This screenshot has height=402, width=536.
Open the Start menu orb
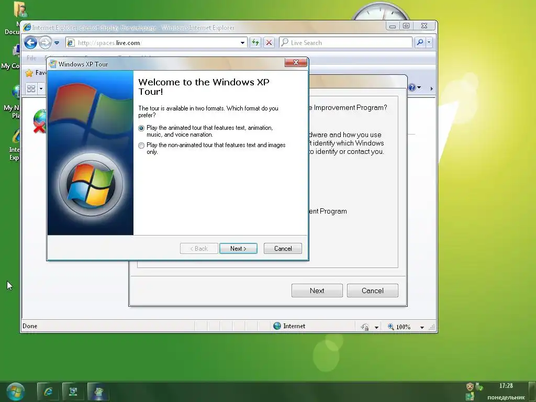pos(15,392)
